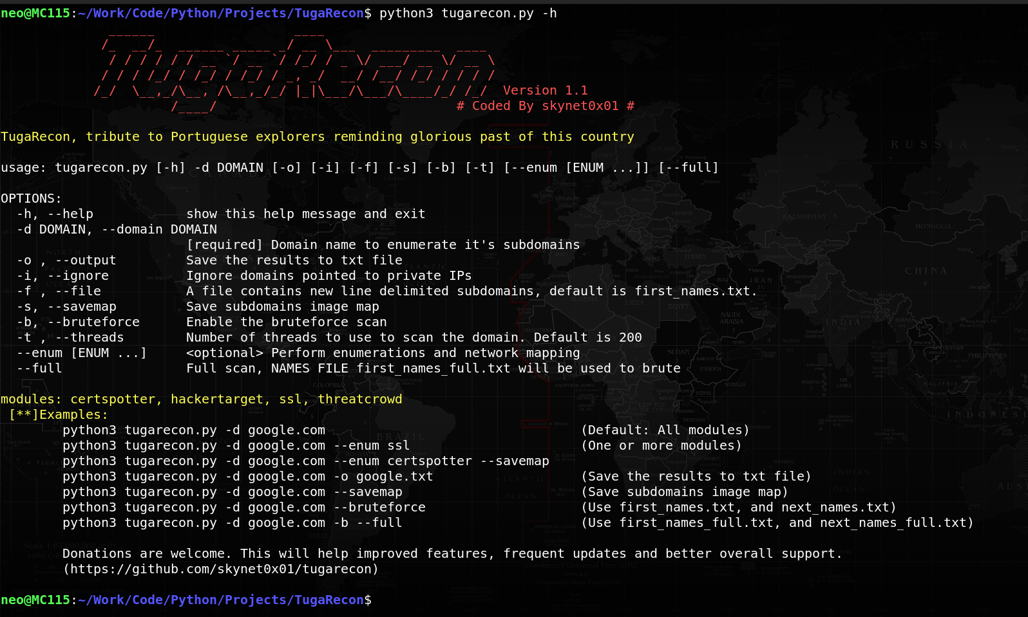Click the example ending in '--bruteforce'

pos(244,507)
